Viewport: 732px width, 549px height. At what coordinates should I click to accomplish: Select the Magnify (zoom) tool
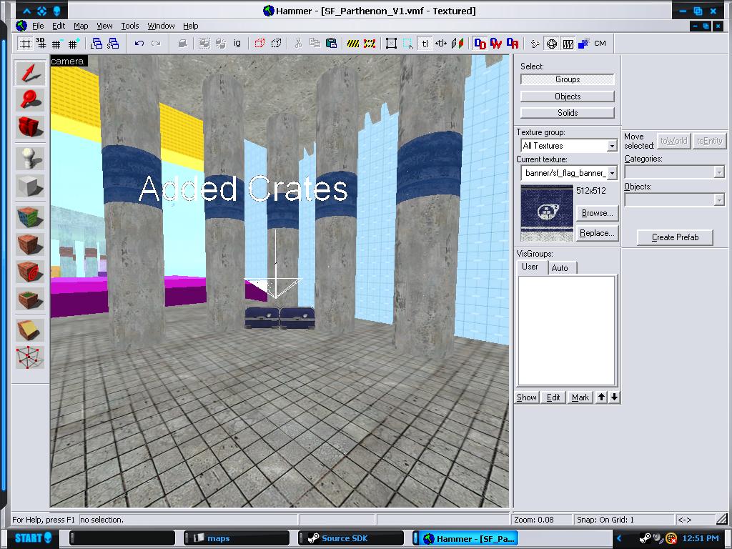coord(30,100)
